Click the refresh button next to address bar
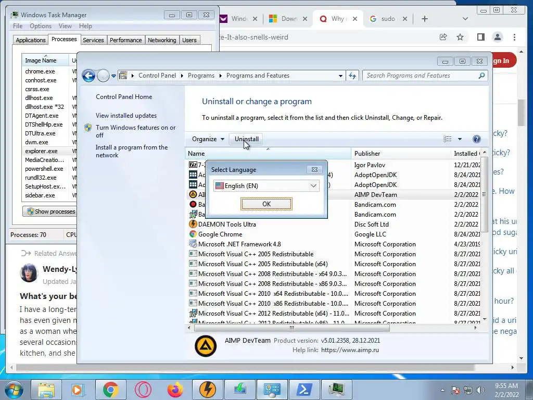This screenshot has width=533, height=400. click(352, 76)
